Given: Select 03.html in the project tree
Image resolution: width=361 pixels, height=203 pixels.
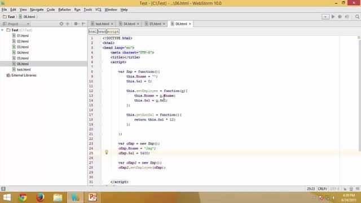Looking at the screenshot, I should click(x=23, y=47).
